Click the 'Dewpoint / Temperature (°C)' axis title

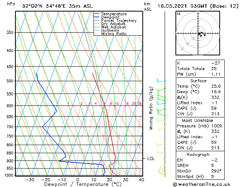[83, 184]
